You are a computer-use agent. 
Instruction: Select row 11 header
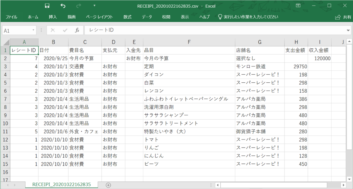5,132
